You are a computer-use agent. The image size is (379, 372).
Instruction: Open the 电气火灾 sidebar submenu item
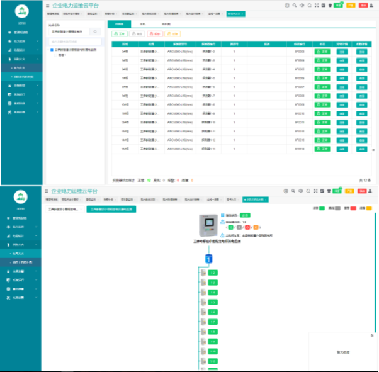[21, 66]
